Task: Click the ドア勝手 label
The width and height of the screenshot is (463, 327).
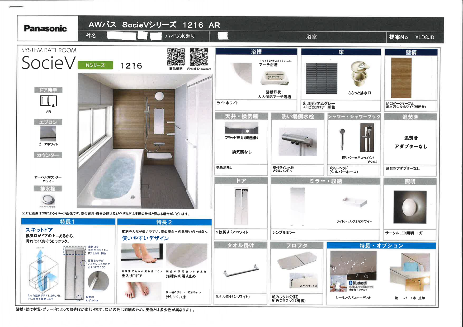Action: (48, 90)
